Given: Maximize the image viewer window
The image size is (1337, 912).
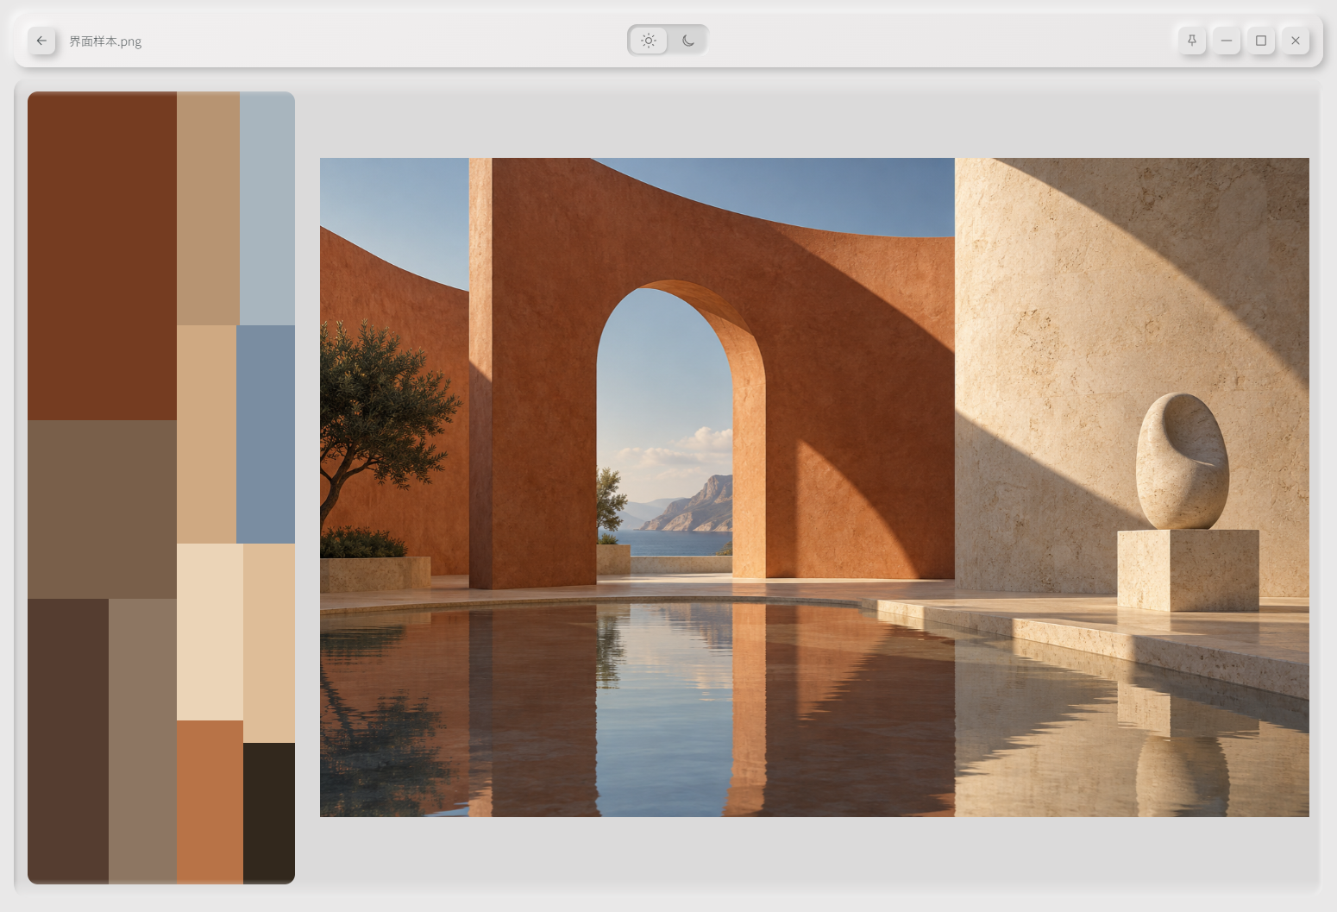Looking at the screenshot, I should (x=1261, y=41).
